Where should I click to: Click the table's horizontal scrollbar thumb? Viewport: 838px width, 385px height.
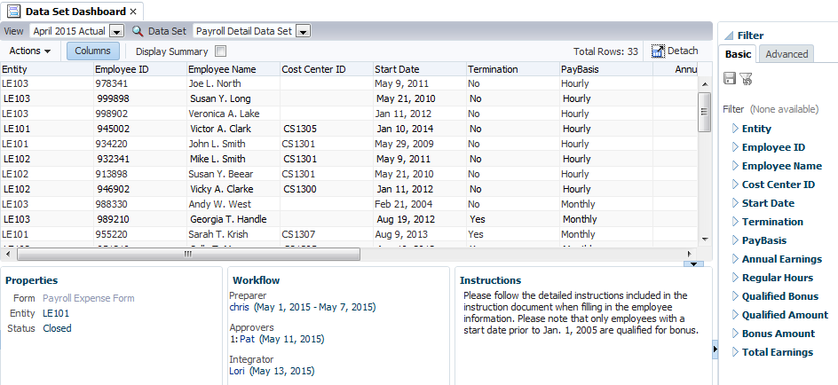coord(186,253)
